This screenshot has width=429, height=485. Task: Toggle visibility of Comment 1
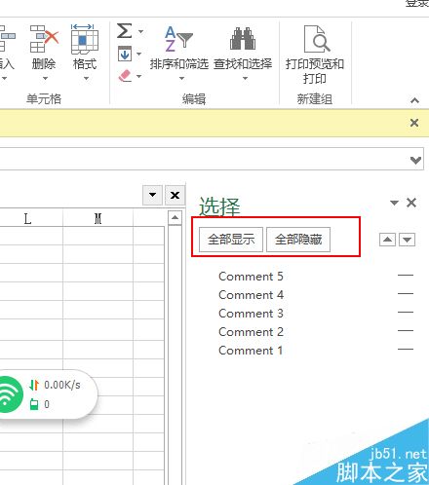click(x=406, y=349)
